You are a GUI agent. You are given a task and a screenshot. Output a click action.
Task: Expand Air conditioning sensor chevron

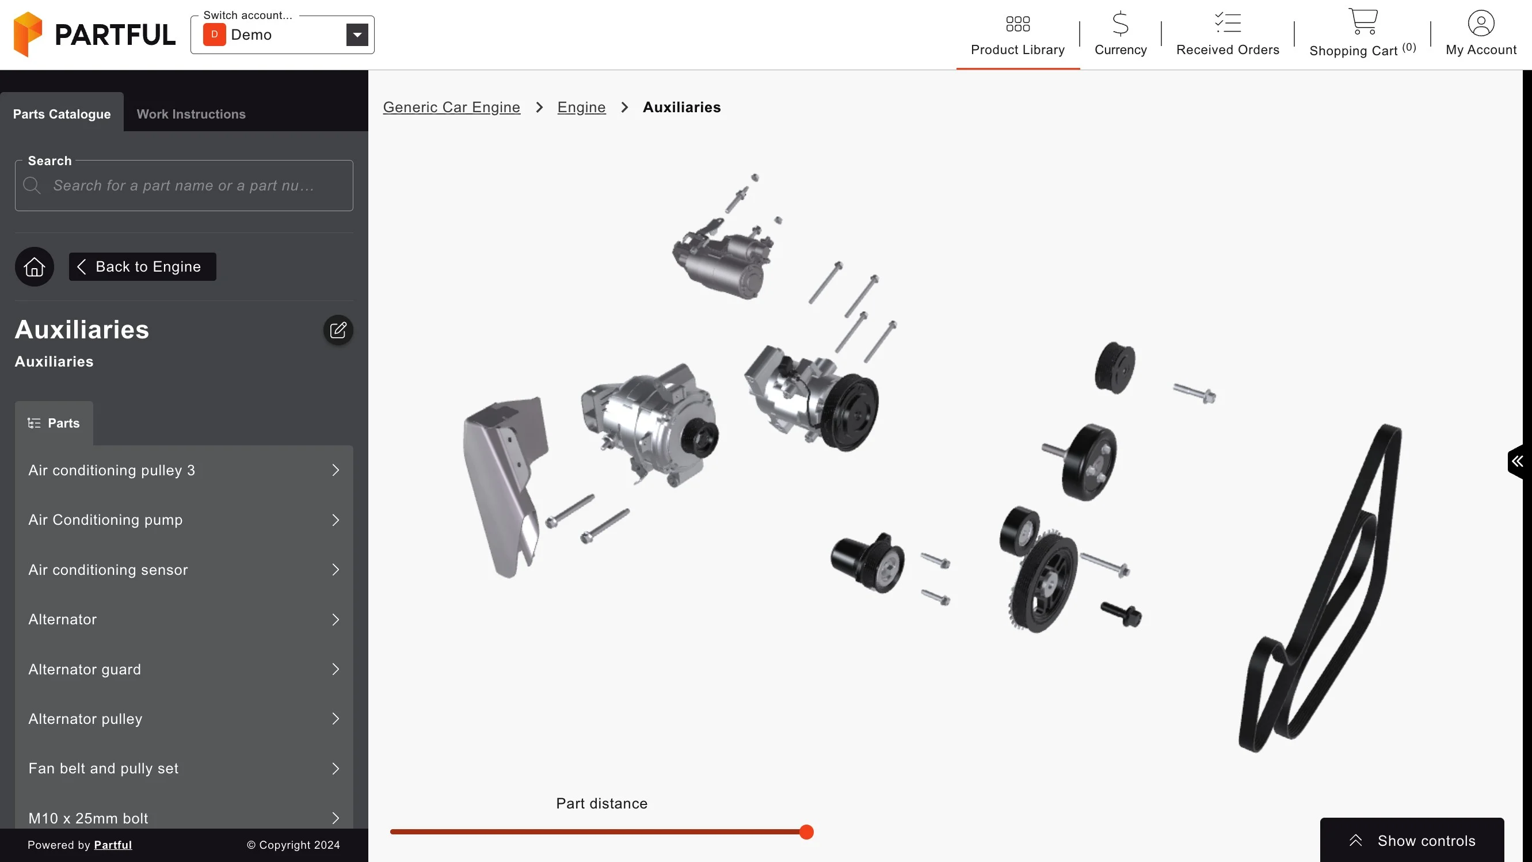point(336,570)
